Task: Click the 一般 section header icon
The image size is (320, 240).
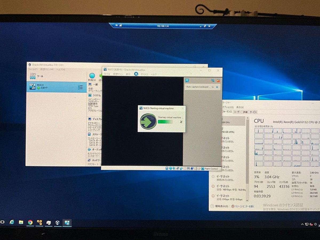Action: coord(90,84)
